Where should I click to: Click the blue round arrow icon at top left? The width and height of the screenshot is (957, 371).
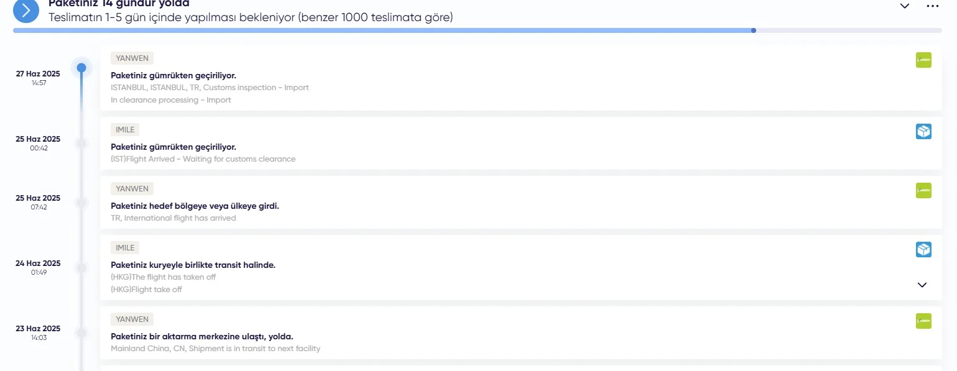click(x=26, y=9)
